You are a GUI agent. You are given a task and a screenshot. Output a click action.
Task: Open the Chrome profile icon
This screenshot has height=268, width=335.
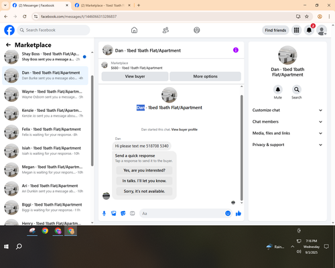coord(320,17)
